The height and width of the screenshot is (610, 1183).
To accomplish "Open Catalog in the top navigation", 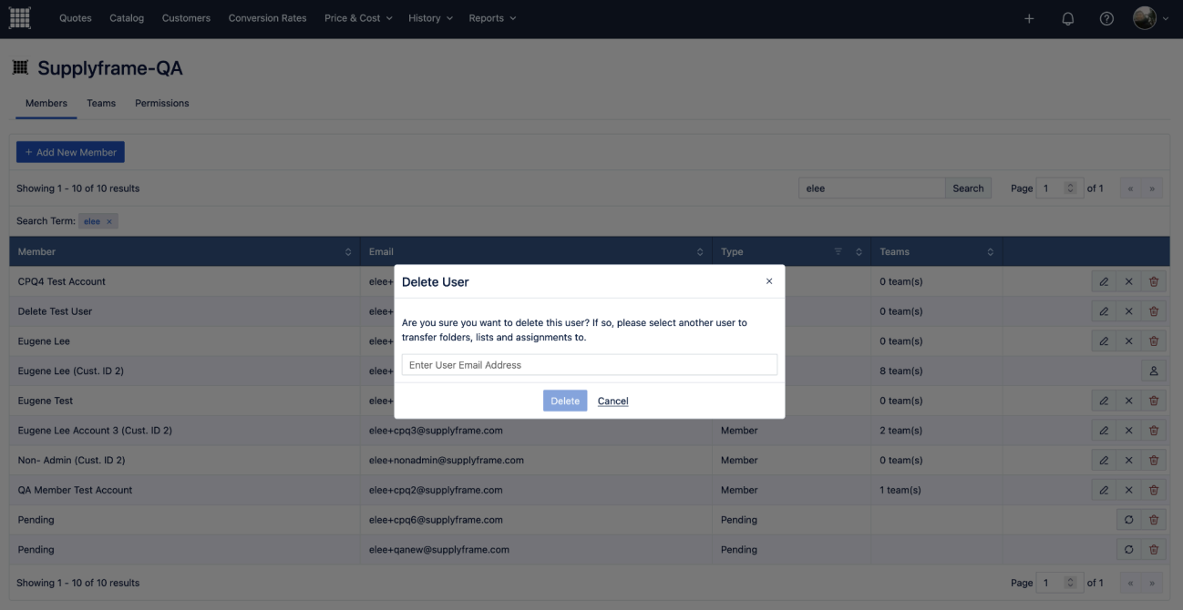I will click(x=127, y=18).
